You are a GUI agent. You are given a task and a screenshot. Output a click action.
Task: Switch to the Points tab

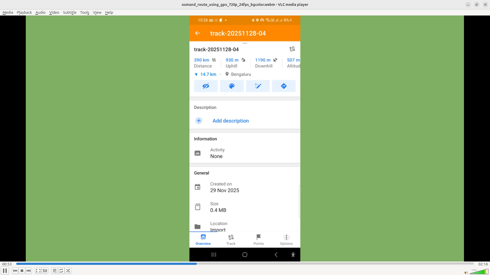click(x=259, y=240)
